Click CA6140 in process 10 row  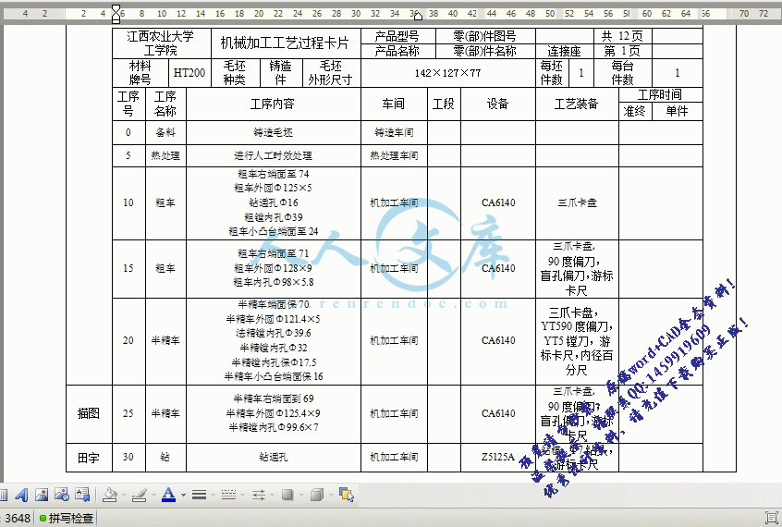497,202
